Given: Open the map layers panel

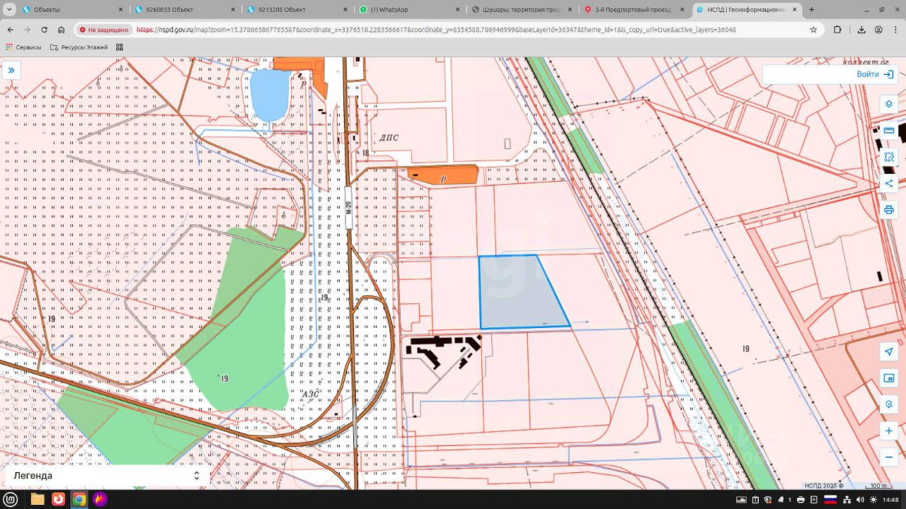Looking at the screenshot, I should pyautogui.click(x=889, y=104).
